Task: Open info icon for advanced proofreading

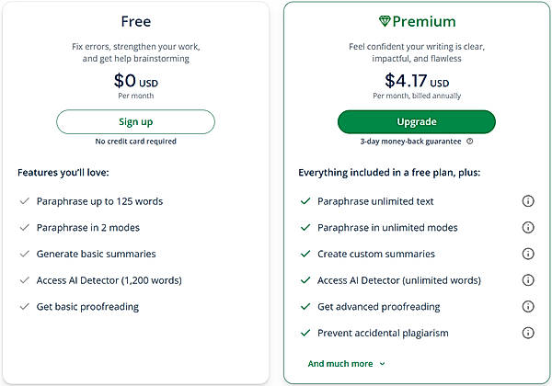Action: (528, 306)
